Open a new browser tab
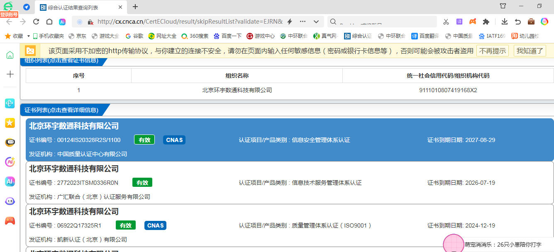This screenshot has width=554, height=252. point(135,7)
